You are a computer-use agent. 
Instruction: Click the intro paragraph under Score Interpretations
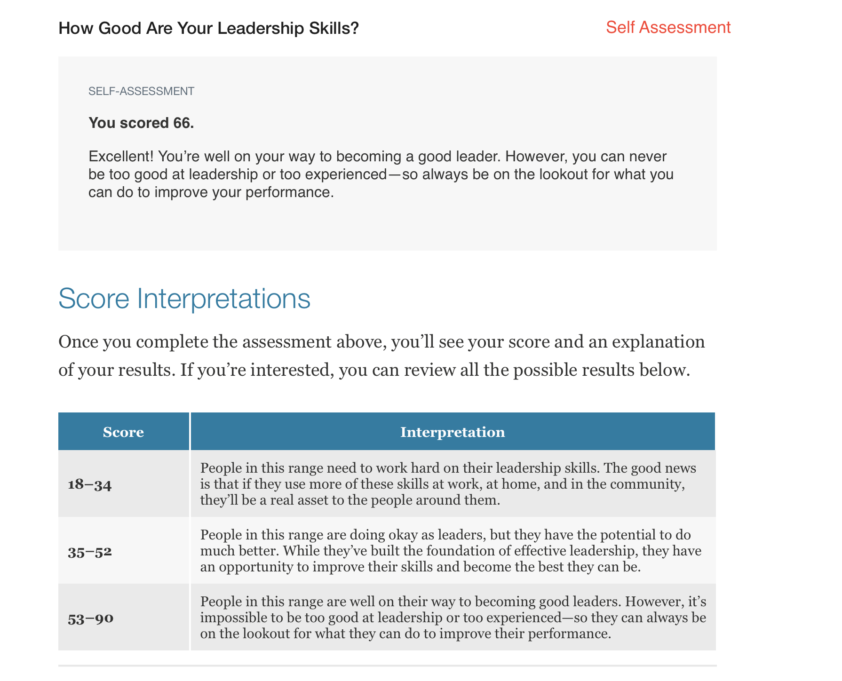click(381, 356)
